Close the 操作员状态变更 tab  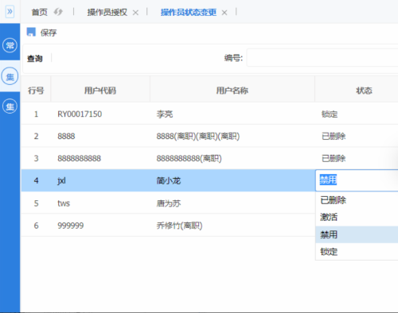[224, 13]
